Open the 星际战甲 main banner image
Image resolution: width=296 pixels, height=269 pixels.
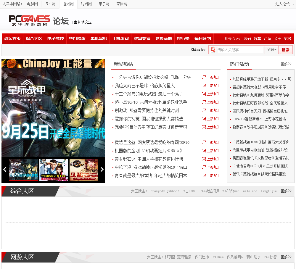53,108
